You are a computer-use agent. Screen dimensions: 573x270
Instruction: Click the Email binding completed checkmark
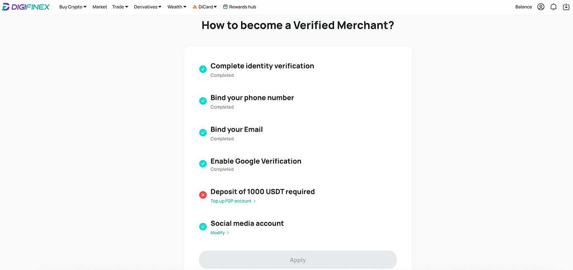(x=203, y=132)
